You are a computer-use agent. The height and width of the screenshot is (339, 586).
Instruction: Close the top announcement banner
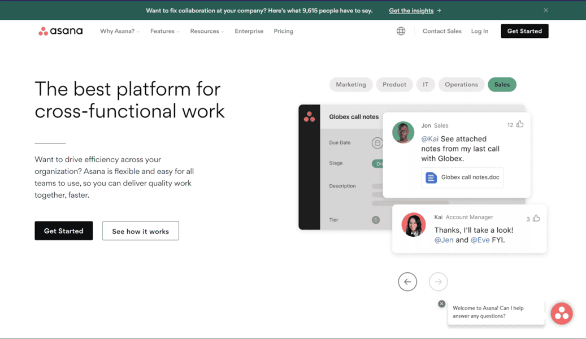(545, 10)
